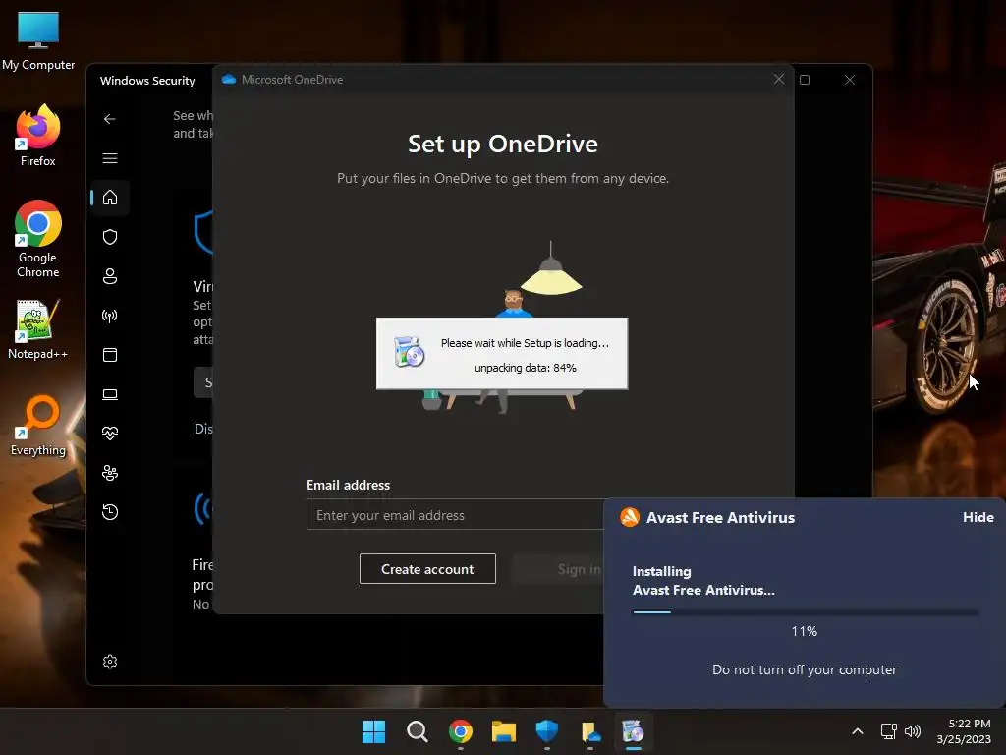This screenshot has height=755, width=1006.
Task: Hide the Avast installer popup
Action: 978,517
